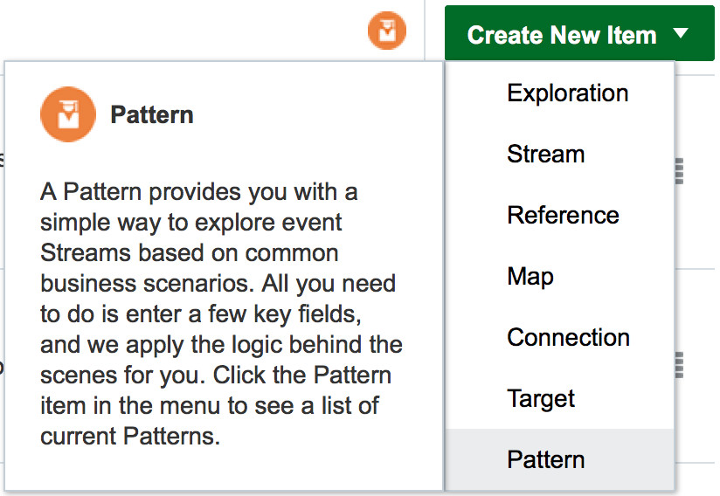Click the word Streams in the description

[x=86, y=253]
